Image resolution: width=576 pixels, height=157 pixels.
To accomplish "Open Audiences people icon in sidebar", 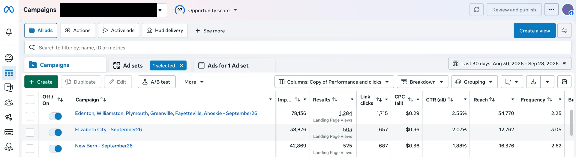I will [9, 102].
